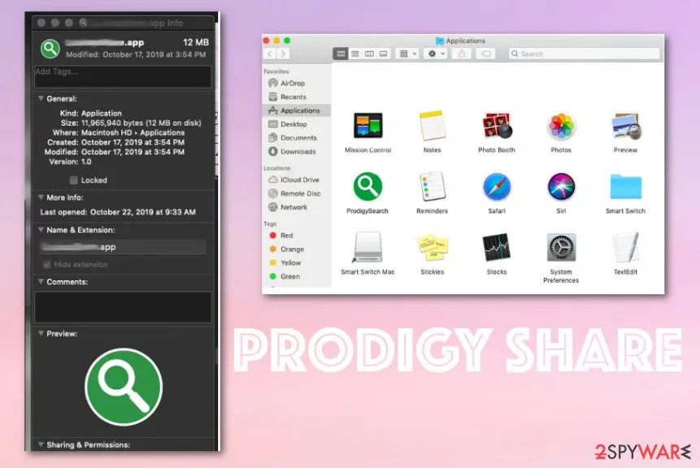The width and height of the screenshot is (700, 468).
Task: Switch Finder to gallery view
Action: tap(384, 54)
